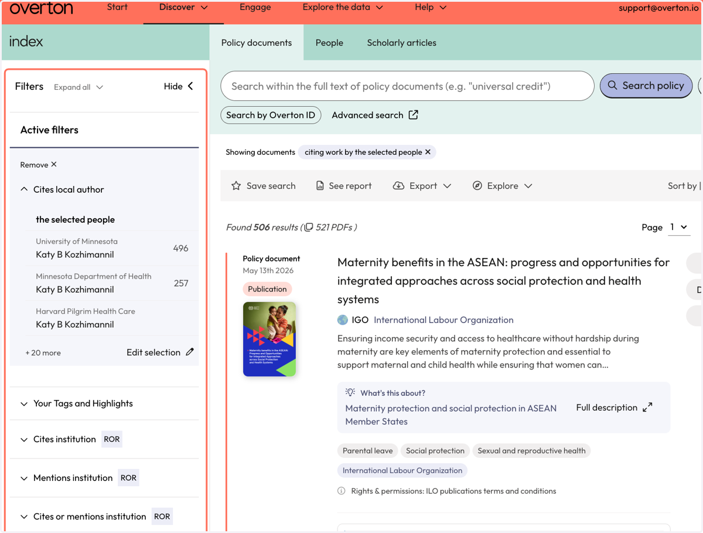Image resolution: width=703 pixels, height=533 pixels.
Task: Click Katy B Kozhimannil under Harvard Pilgrim Health Care
Action: click(x=75, y=325)
